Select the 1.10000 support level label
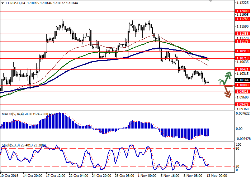Viewport: 251px width, 179px height. pos(242,85)
